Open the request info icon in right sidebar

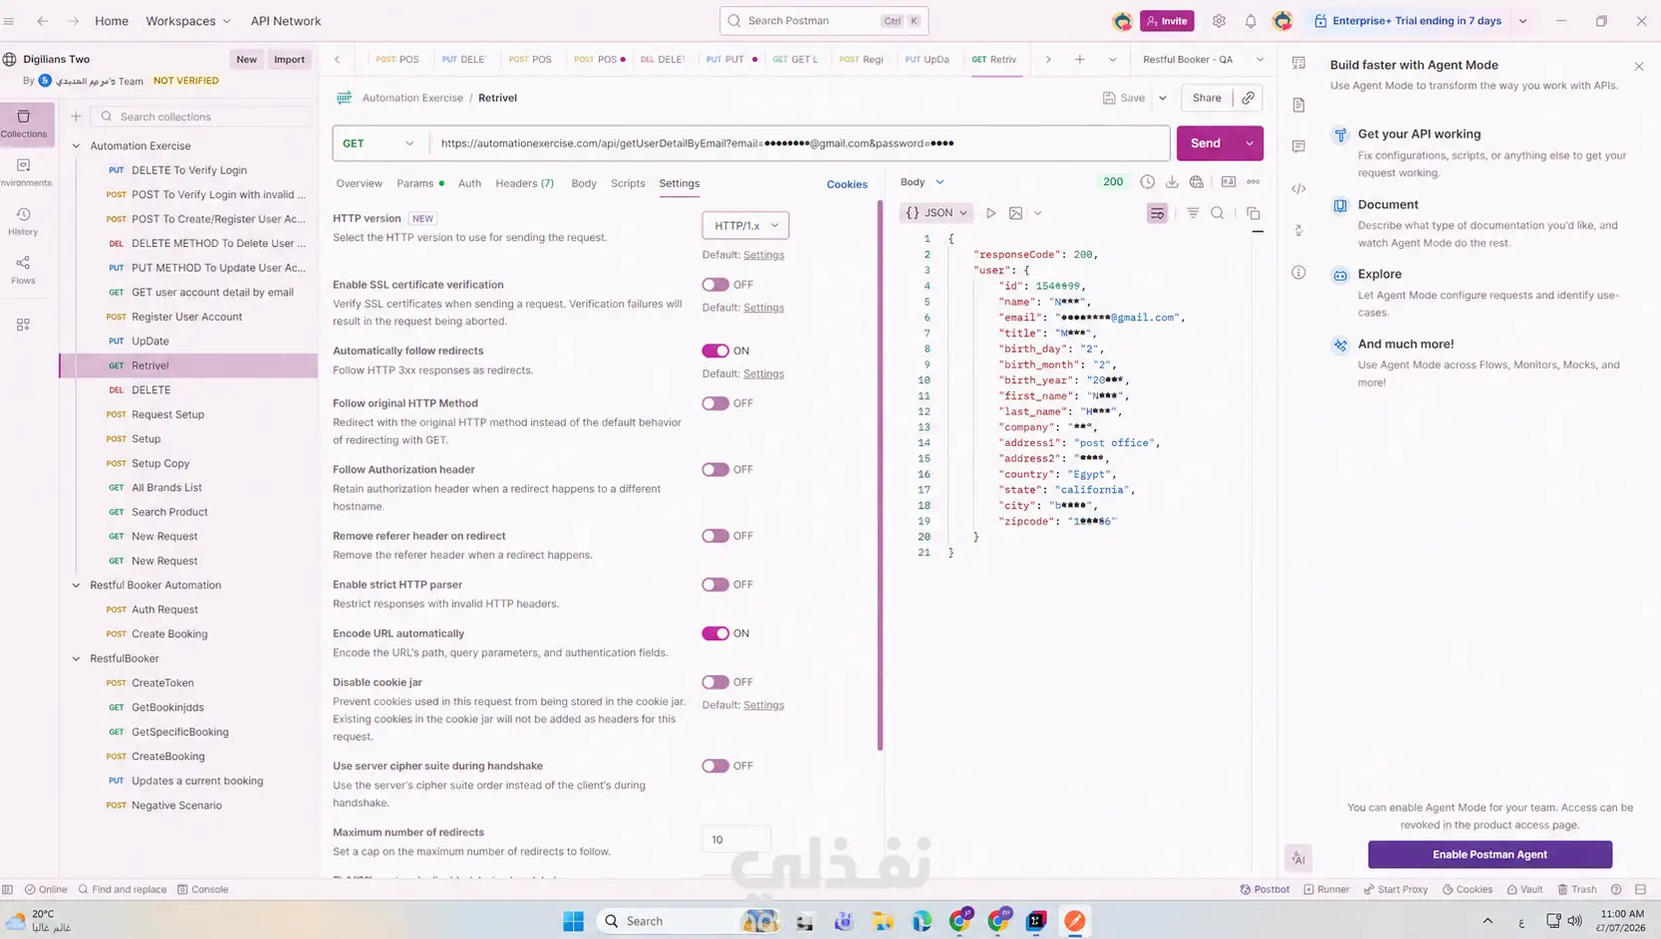click(1298, 273)
